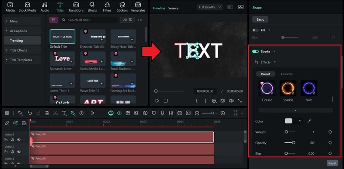
Task: Apply the Volt stroke preset
Action: coord(309,88)
